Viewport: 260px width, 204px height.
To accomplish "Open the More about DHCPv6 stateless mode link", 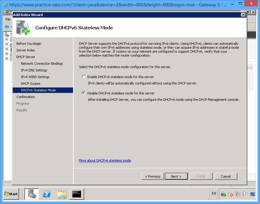I will tap(105, 160).
